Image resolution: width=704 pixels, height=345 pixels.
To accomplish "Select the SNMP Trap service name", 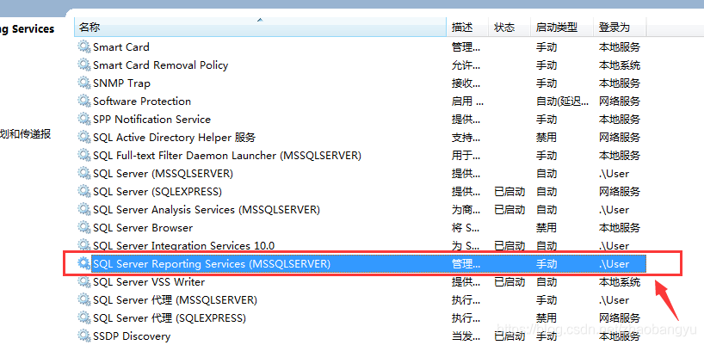I will (121, 83).
